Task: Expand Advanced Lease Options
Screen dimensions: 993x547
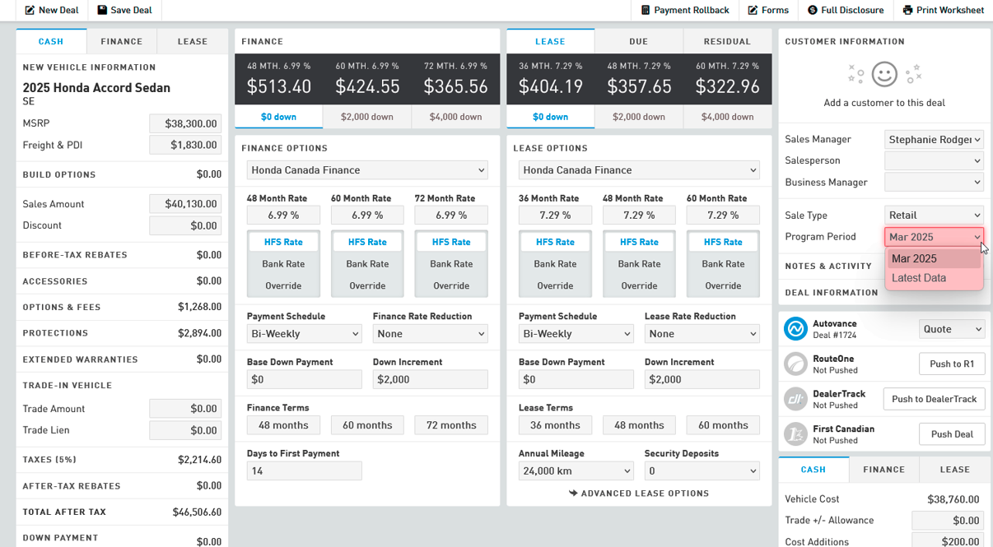Action: pos(639,494)
